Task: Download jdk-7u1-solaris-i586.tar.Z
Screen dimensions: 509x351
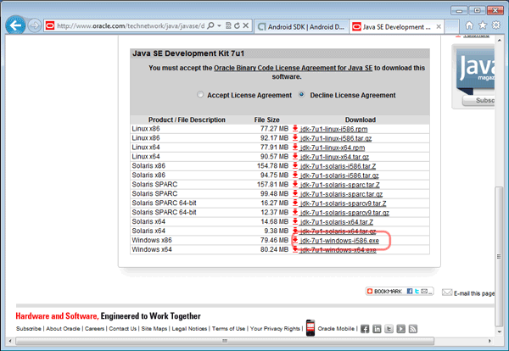Action: (x=338, y=166)
